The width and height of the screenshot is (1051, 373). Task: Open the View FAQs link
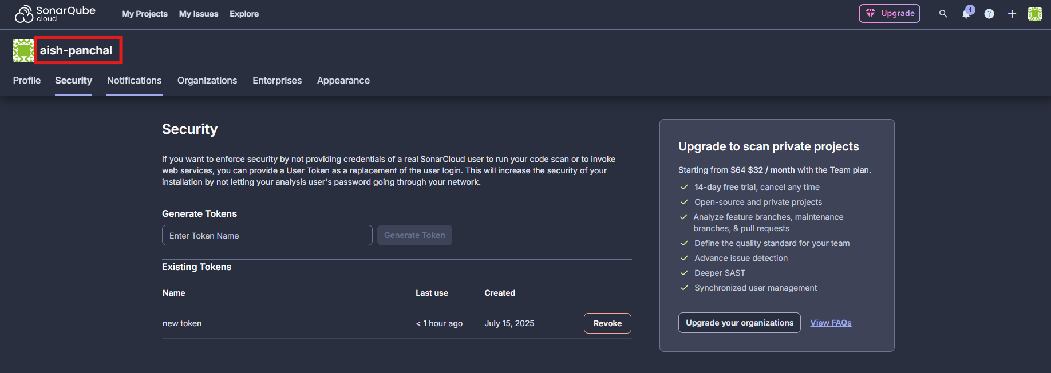pos(831,323)
